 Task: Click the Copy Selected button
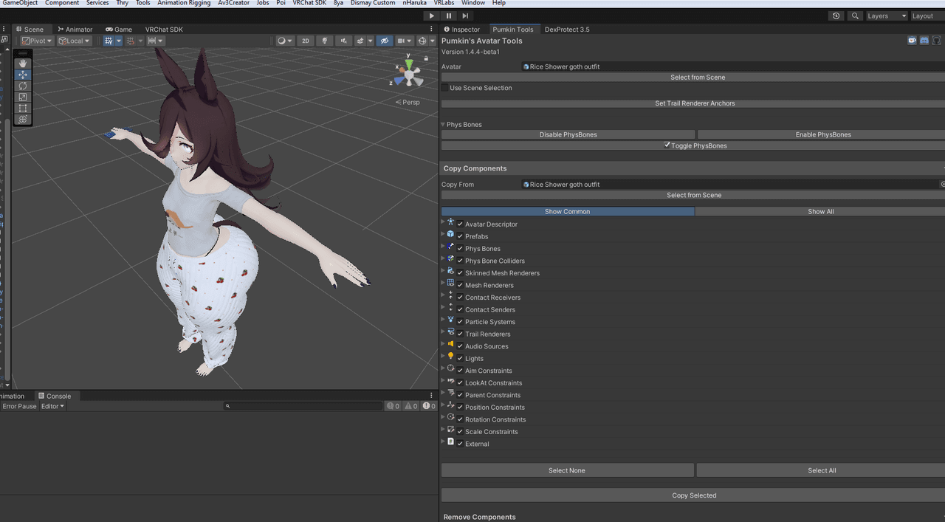[694, 495]
